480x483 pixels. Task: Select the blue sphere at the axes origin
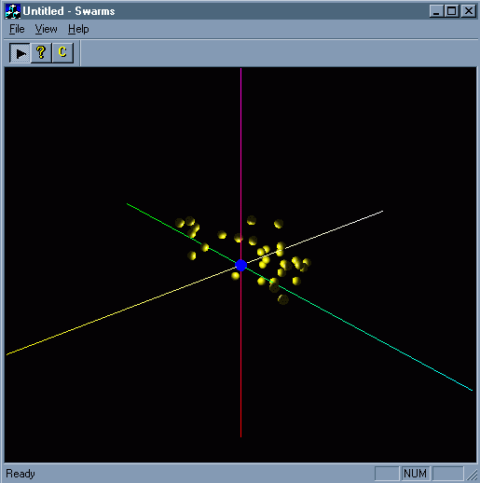pos(240,265)
